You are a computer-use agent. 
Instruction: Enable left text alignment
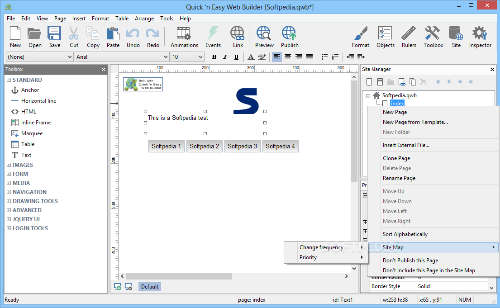[277, 57]
